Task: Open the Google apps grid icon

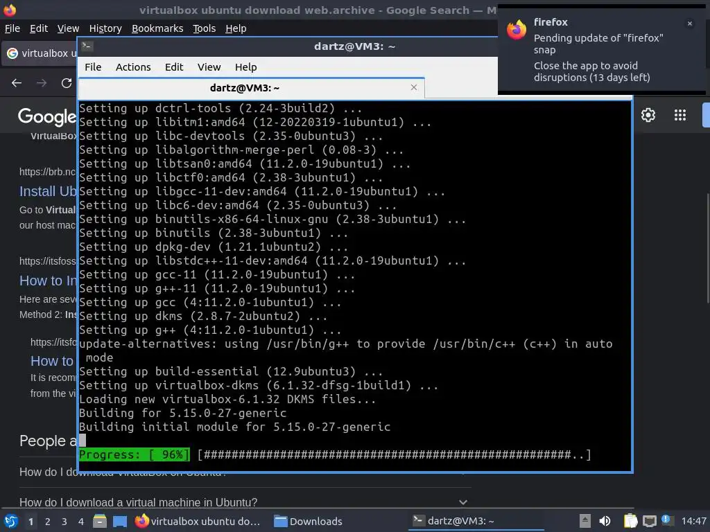Action: point(680,115)
